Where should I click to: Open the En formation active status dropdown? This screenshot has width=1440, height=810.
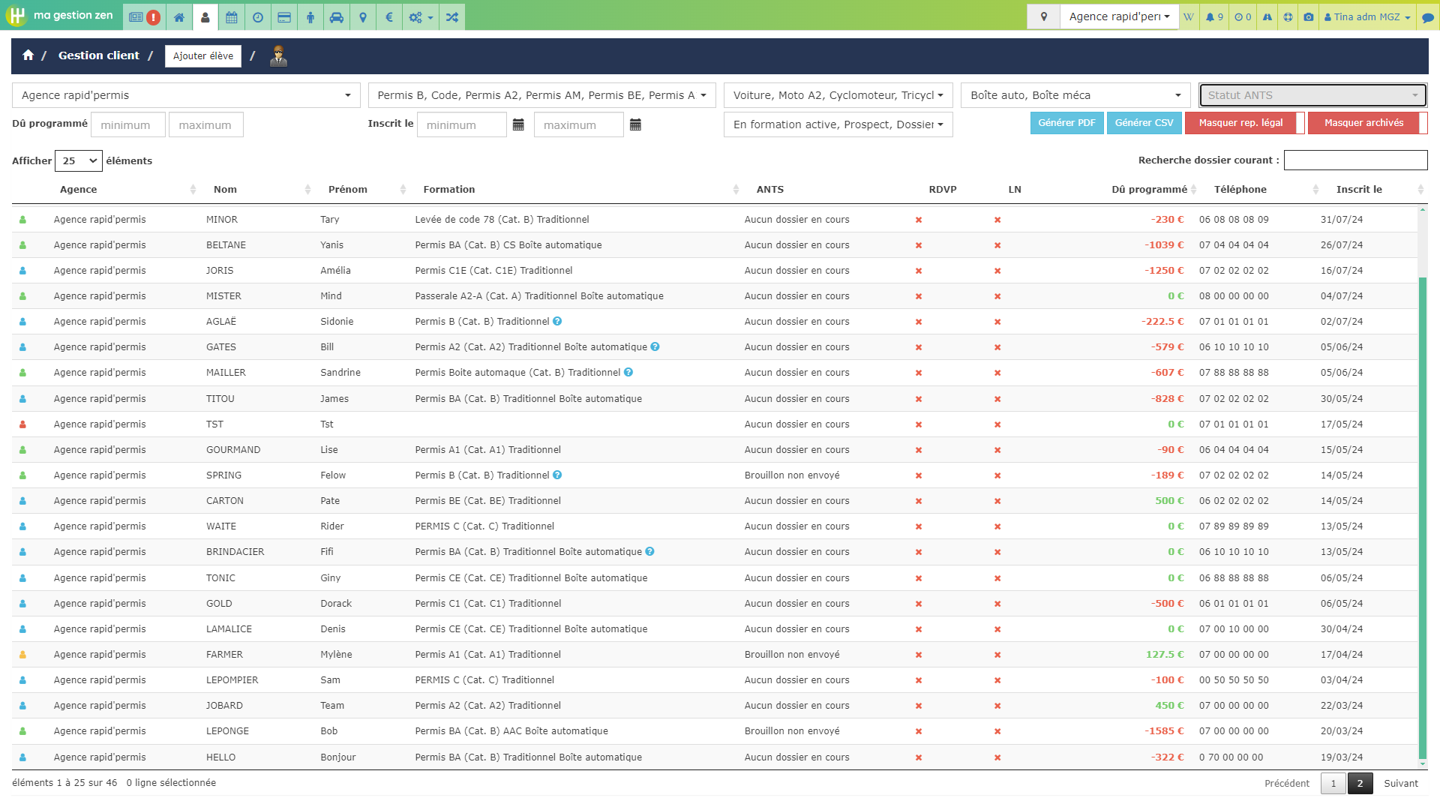838,124
